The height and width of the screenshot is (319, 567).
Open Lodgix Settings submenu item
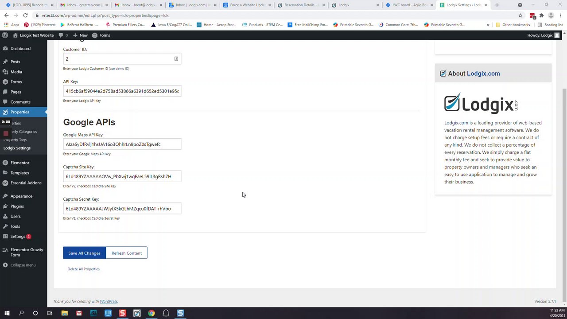(x=17, y=148)
